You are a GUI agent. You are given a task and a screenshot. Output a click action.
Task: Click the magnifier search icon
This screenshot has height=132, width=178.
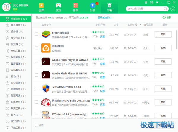[166, 9]
